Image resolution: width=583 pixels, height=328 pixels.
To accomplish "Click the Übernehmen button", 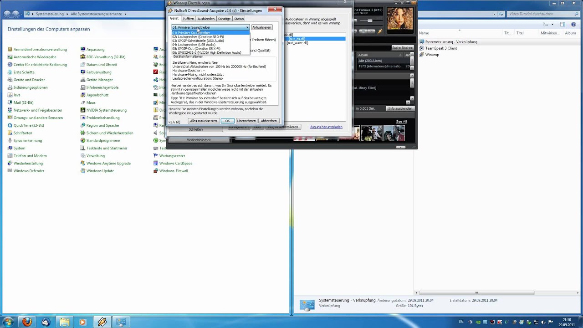I will (246, 121).
